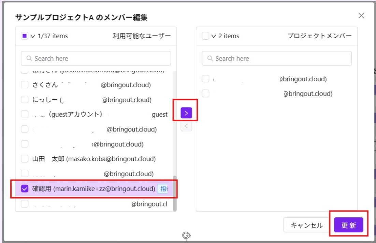Open selection dropdown beside 2 items
The height and width of the screenshot is (243, 376).
[x=214, y=36]
